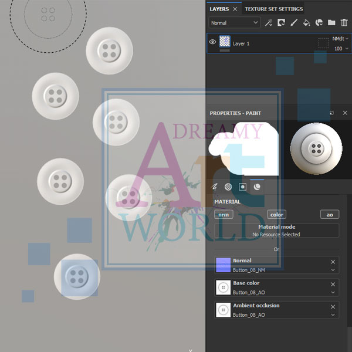Image resolution: width=352 pixels, height=352 pixels.
Task: Click the smart material icon in Layers
Action: pyautogui.click(x=319, y=23)
